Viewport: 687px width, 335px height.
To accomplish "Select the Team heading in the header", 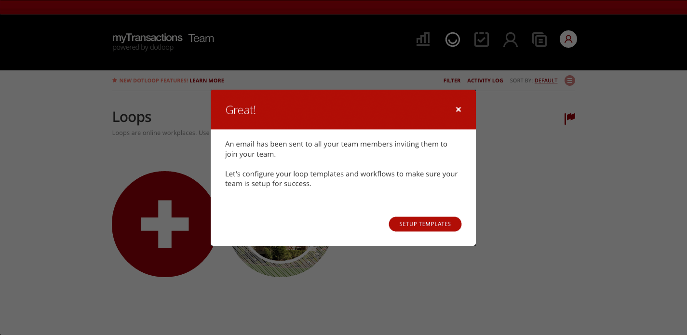I will [x=201, y=38].
